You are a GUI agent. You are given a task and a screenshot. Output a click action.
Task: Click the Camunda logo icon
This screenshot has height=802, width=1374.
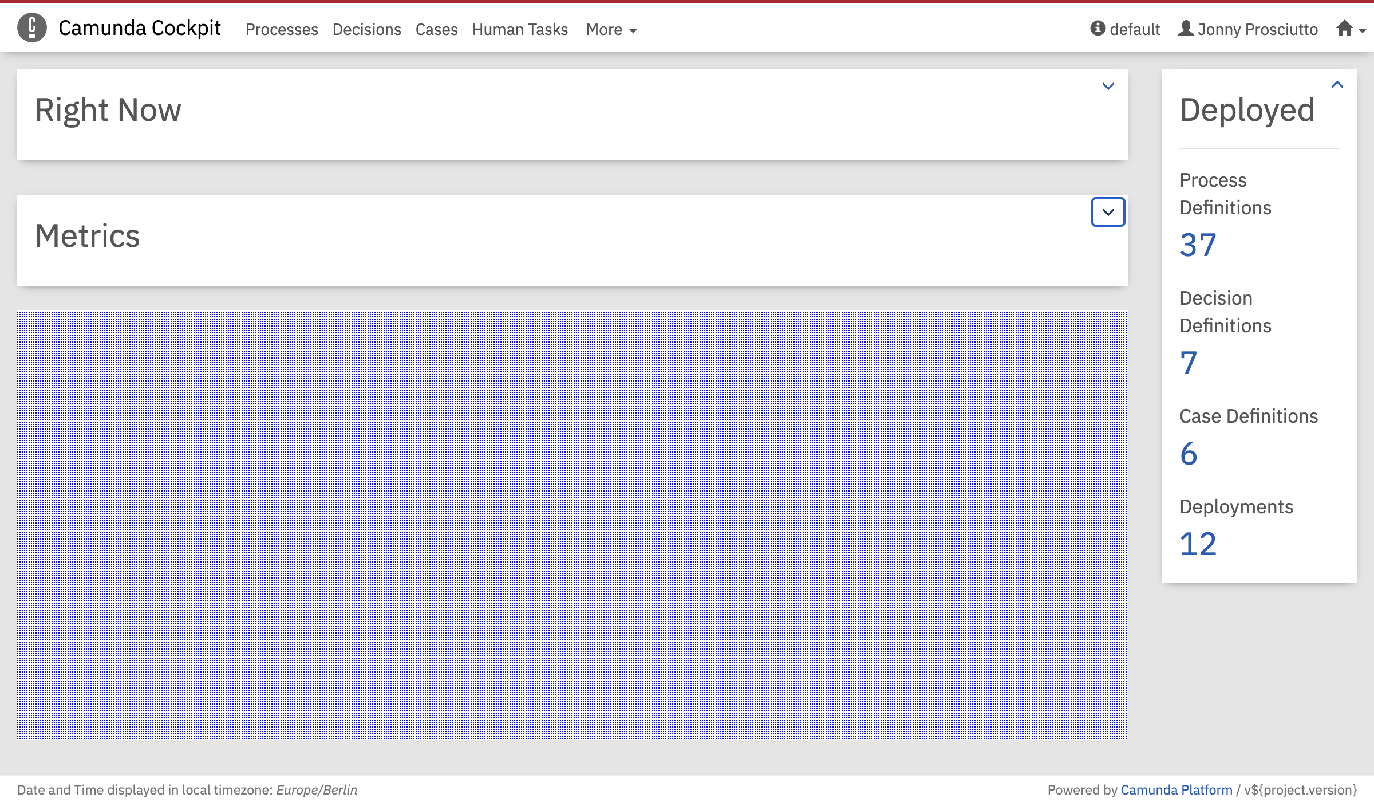pyautogui.click(x=32, y=27)
